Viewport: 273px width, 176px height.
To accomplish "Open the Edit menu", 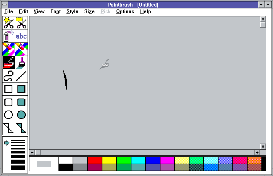I will coord(23,12).
